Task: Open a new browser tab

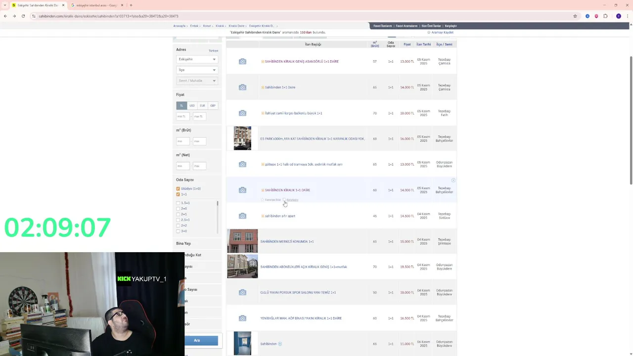Action: pos(131,5)
